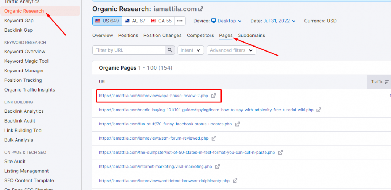Open external link icon for adplexity tutorial URL

pyautogui.click(x=319, y=110)
